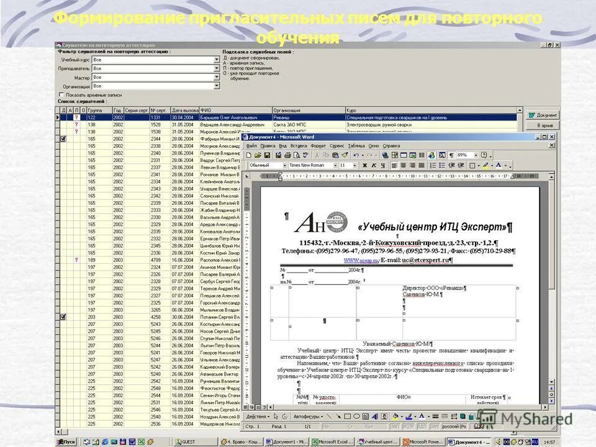Click the language indicator in system tray
Viewport: 596px width, 447px height.
click(x=535, y=441)
